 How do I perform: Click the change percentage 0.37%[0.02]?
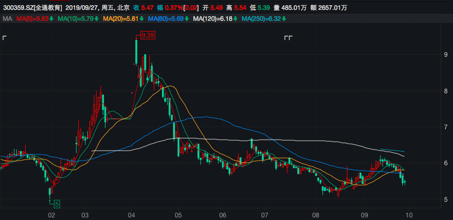pyautogui.click(x=181, y=8)
